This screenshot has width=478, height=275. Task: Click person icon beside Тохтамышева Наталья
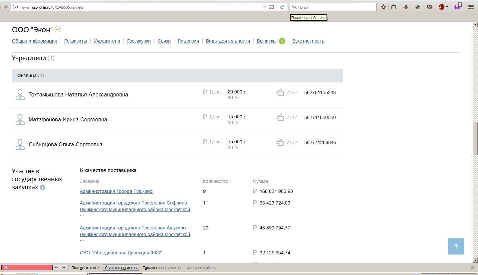20,94
